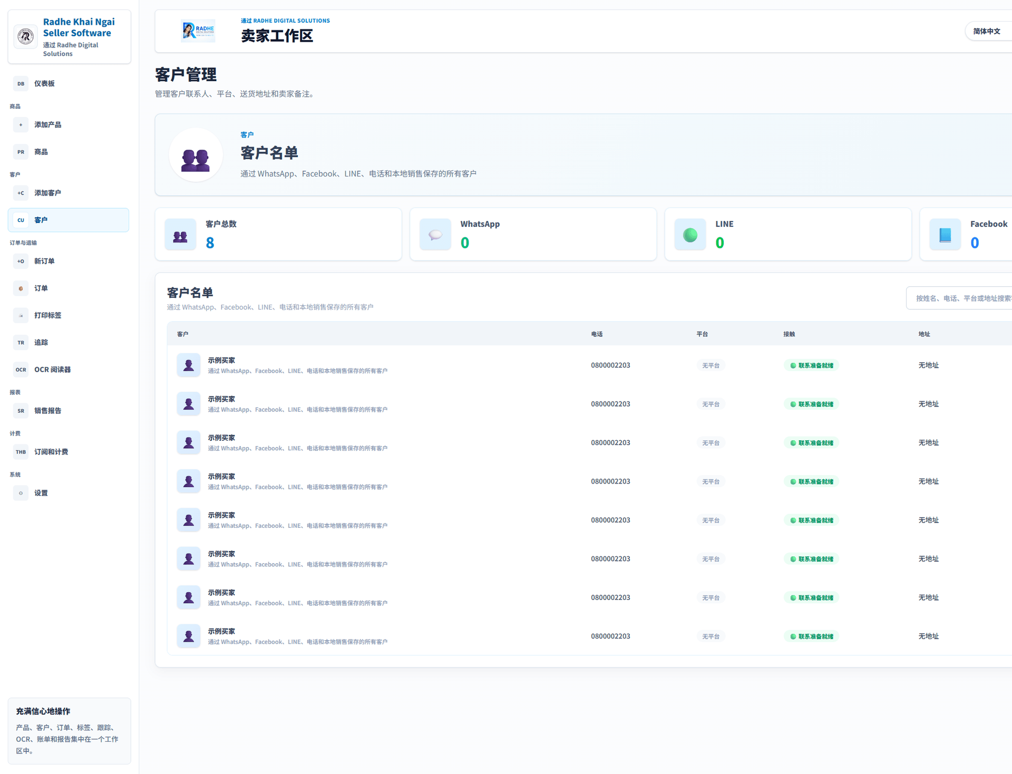The image size is (1012, 774).
Task: Click the 地址 column header
Action: tap(924, 334)
